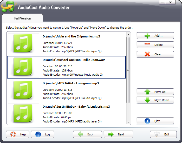
Task: Click Audio Bit rate: 256 Kbps under Alvin
Action: [x=57, y=47]
